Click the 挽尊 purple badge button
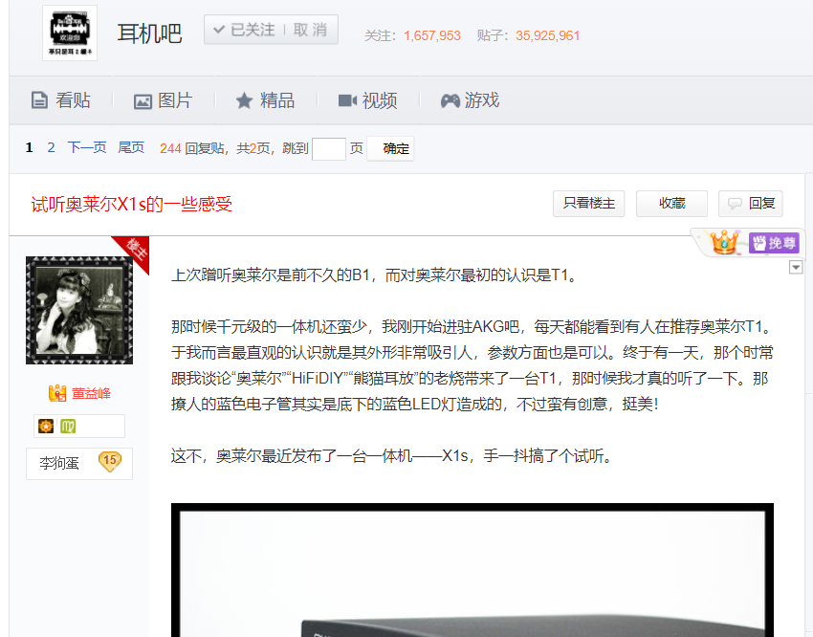Screen dimensions: 813x637 point(774,243)
